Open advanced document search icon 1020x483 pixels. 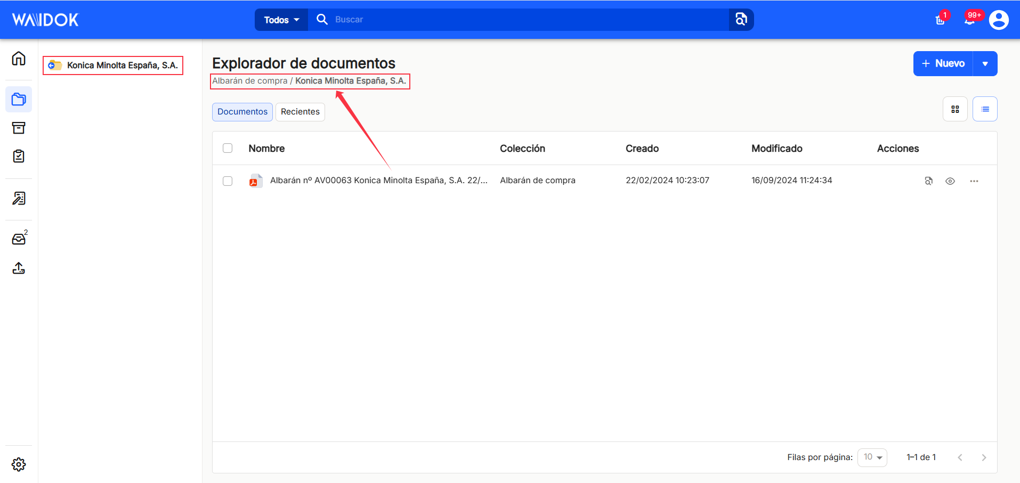coord(741,20)
